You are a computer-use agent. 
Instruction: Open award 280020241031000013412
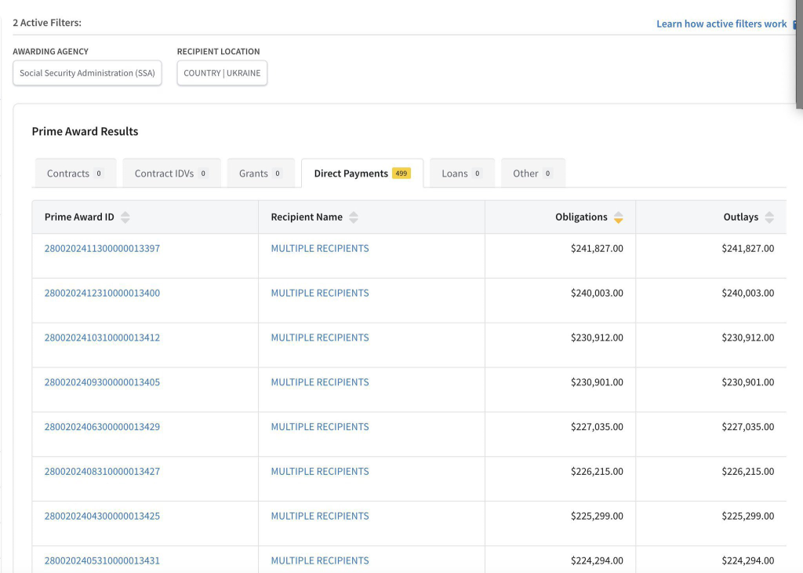point(102,338)
